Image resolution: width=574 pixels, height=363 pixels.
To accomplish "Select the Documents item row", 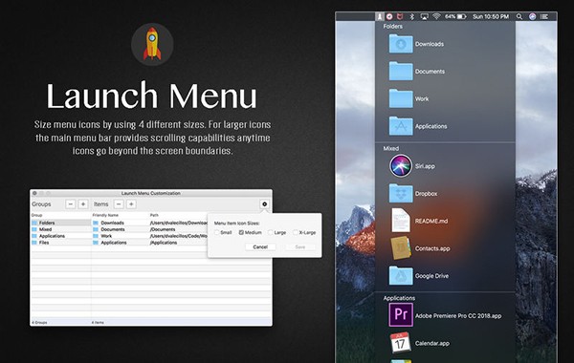I will [149, 229].
